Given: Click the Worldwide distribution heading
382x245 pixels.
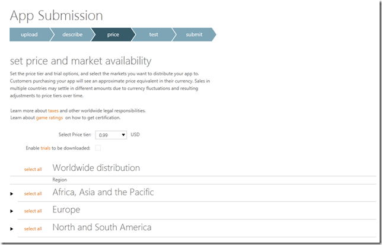Looking at the screenshot, I should [x=96, y=168].
